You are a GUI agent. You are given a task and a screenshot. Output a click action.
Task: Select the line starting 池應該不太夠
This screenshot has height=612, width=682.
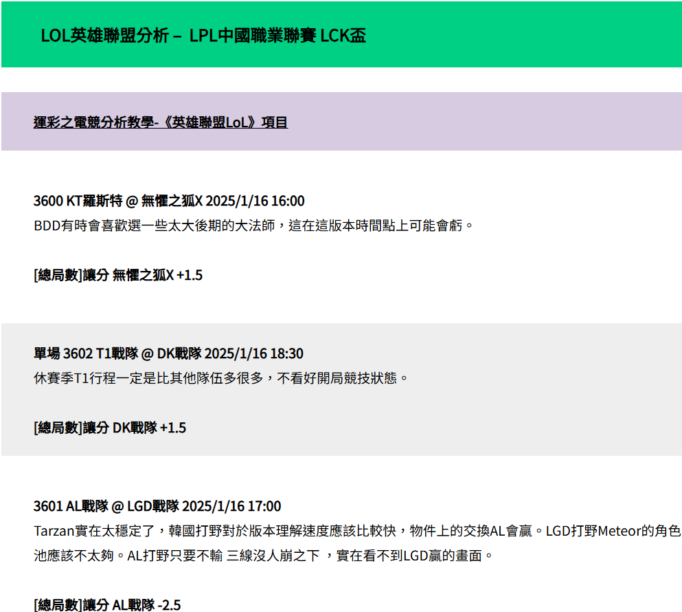(x=263, y=556)
